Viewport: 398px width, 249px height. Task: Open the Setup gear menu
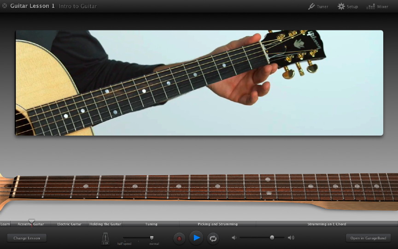coord(347,6)
